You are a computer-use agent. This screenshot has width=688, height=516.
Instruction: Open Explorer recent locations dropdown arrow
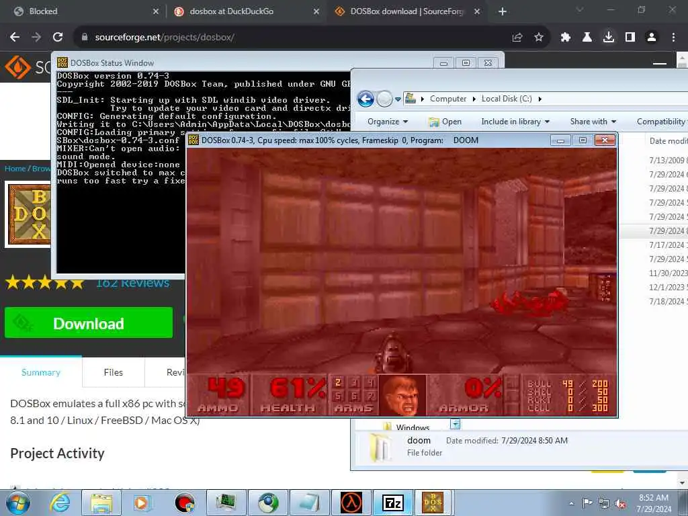398,99
